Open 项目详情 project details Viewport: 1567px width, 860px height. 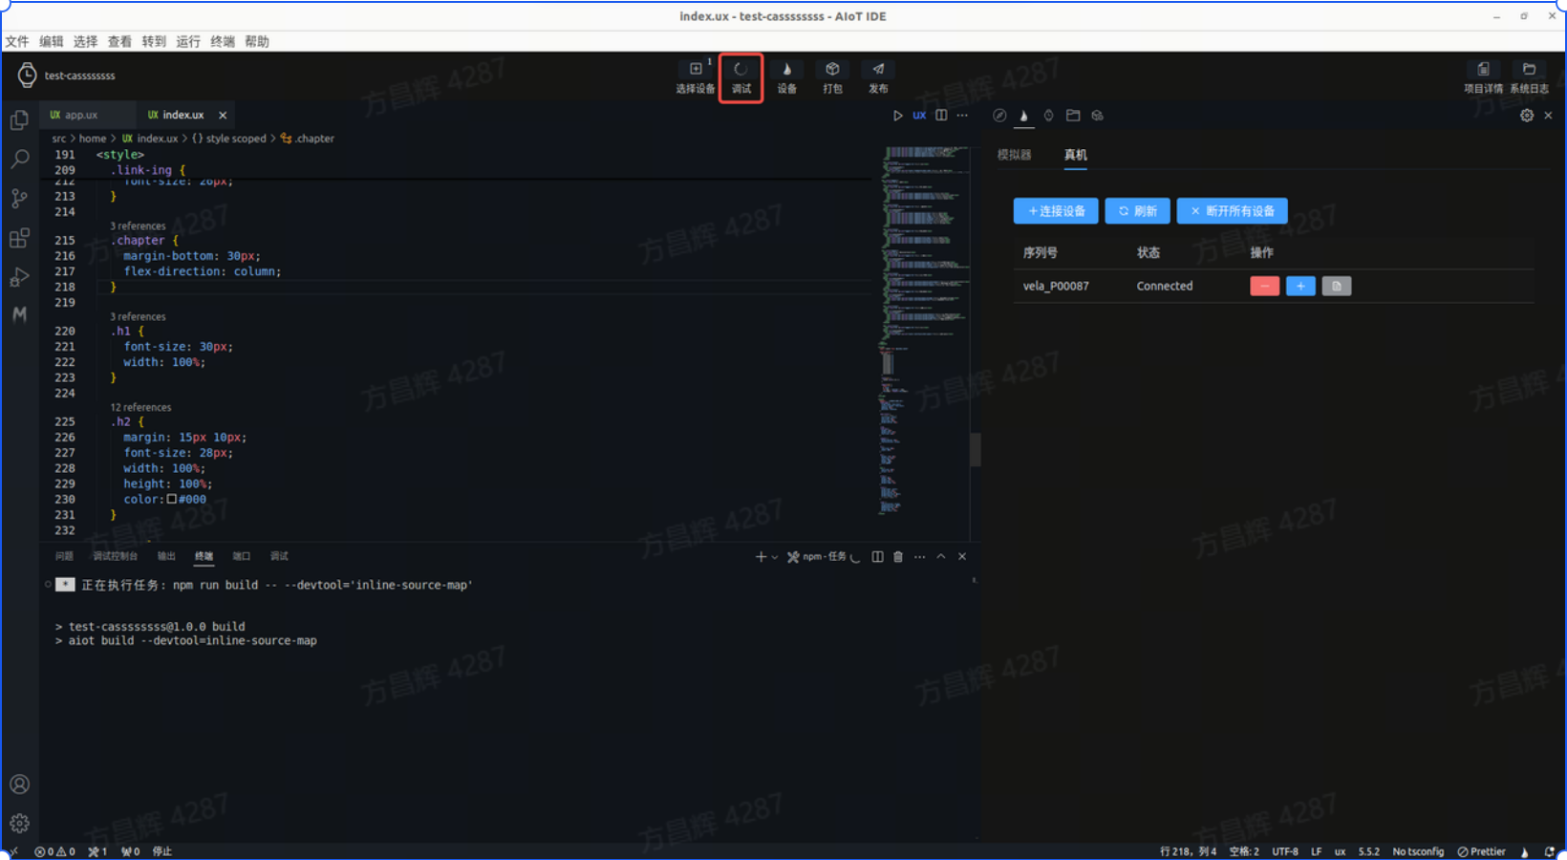point(1483,76)
